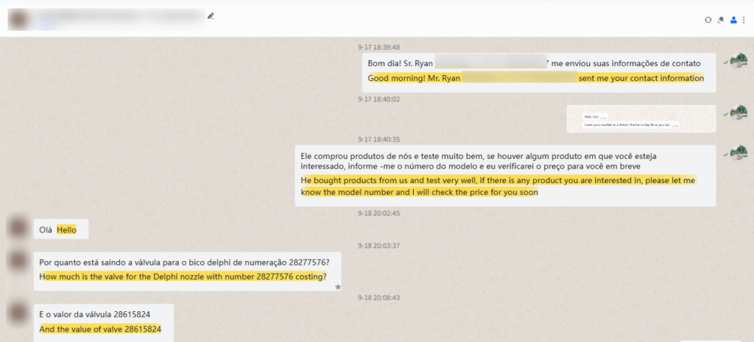Open the search messages icon in header
The width and height of the screenshot is (754, 342).
click(720, 20)
